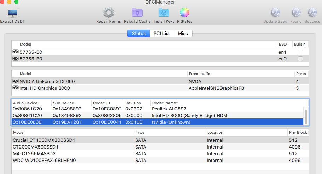Click the Found globe icon

pyautogui.click(x=296, y=13)
